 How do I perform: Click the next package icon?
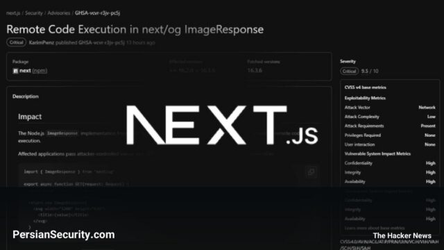tap(15, 71)
